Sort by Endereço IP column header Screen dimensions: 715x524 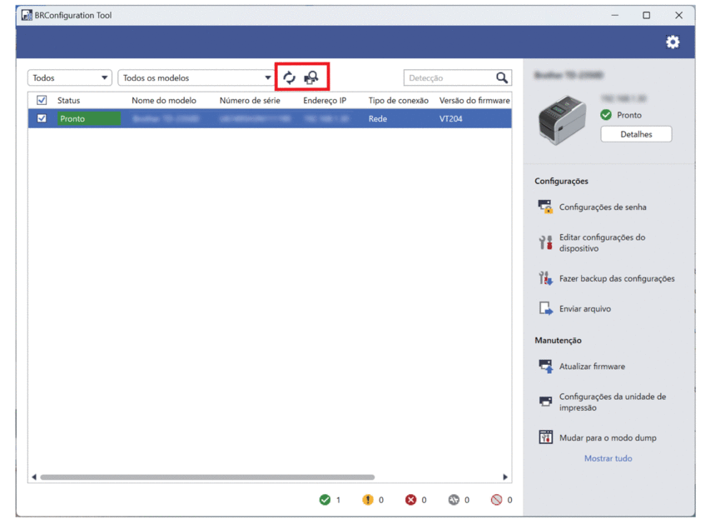(325, 101)
